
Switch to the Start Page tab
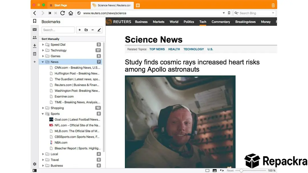click(69, 5)
